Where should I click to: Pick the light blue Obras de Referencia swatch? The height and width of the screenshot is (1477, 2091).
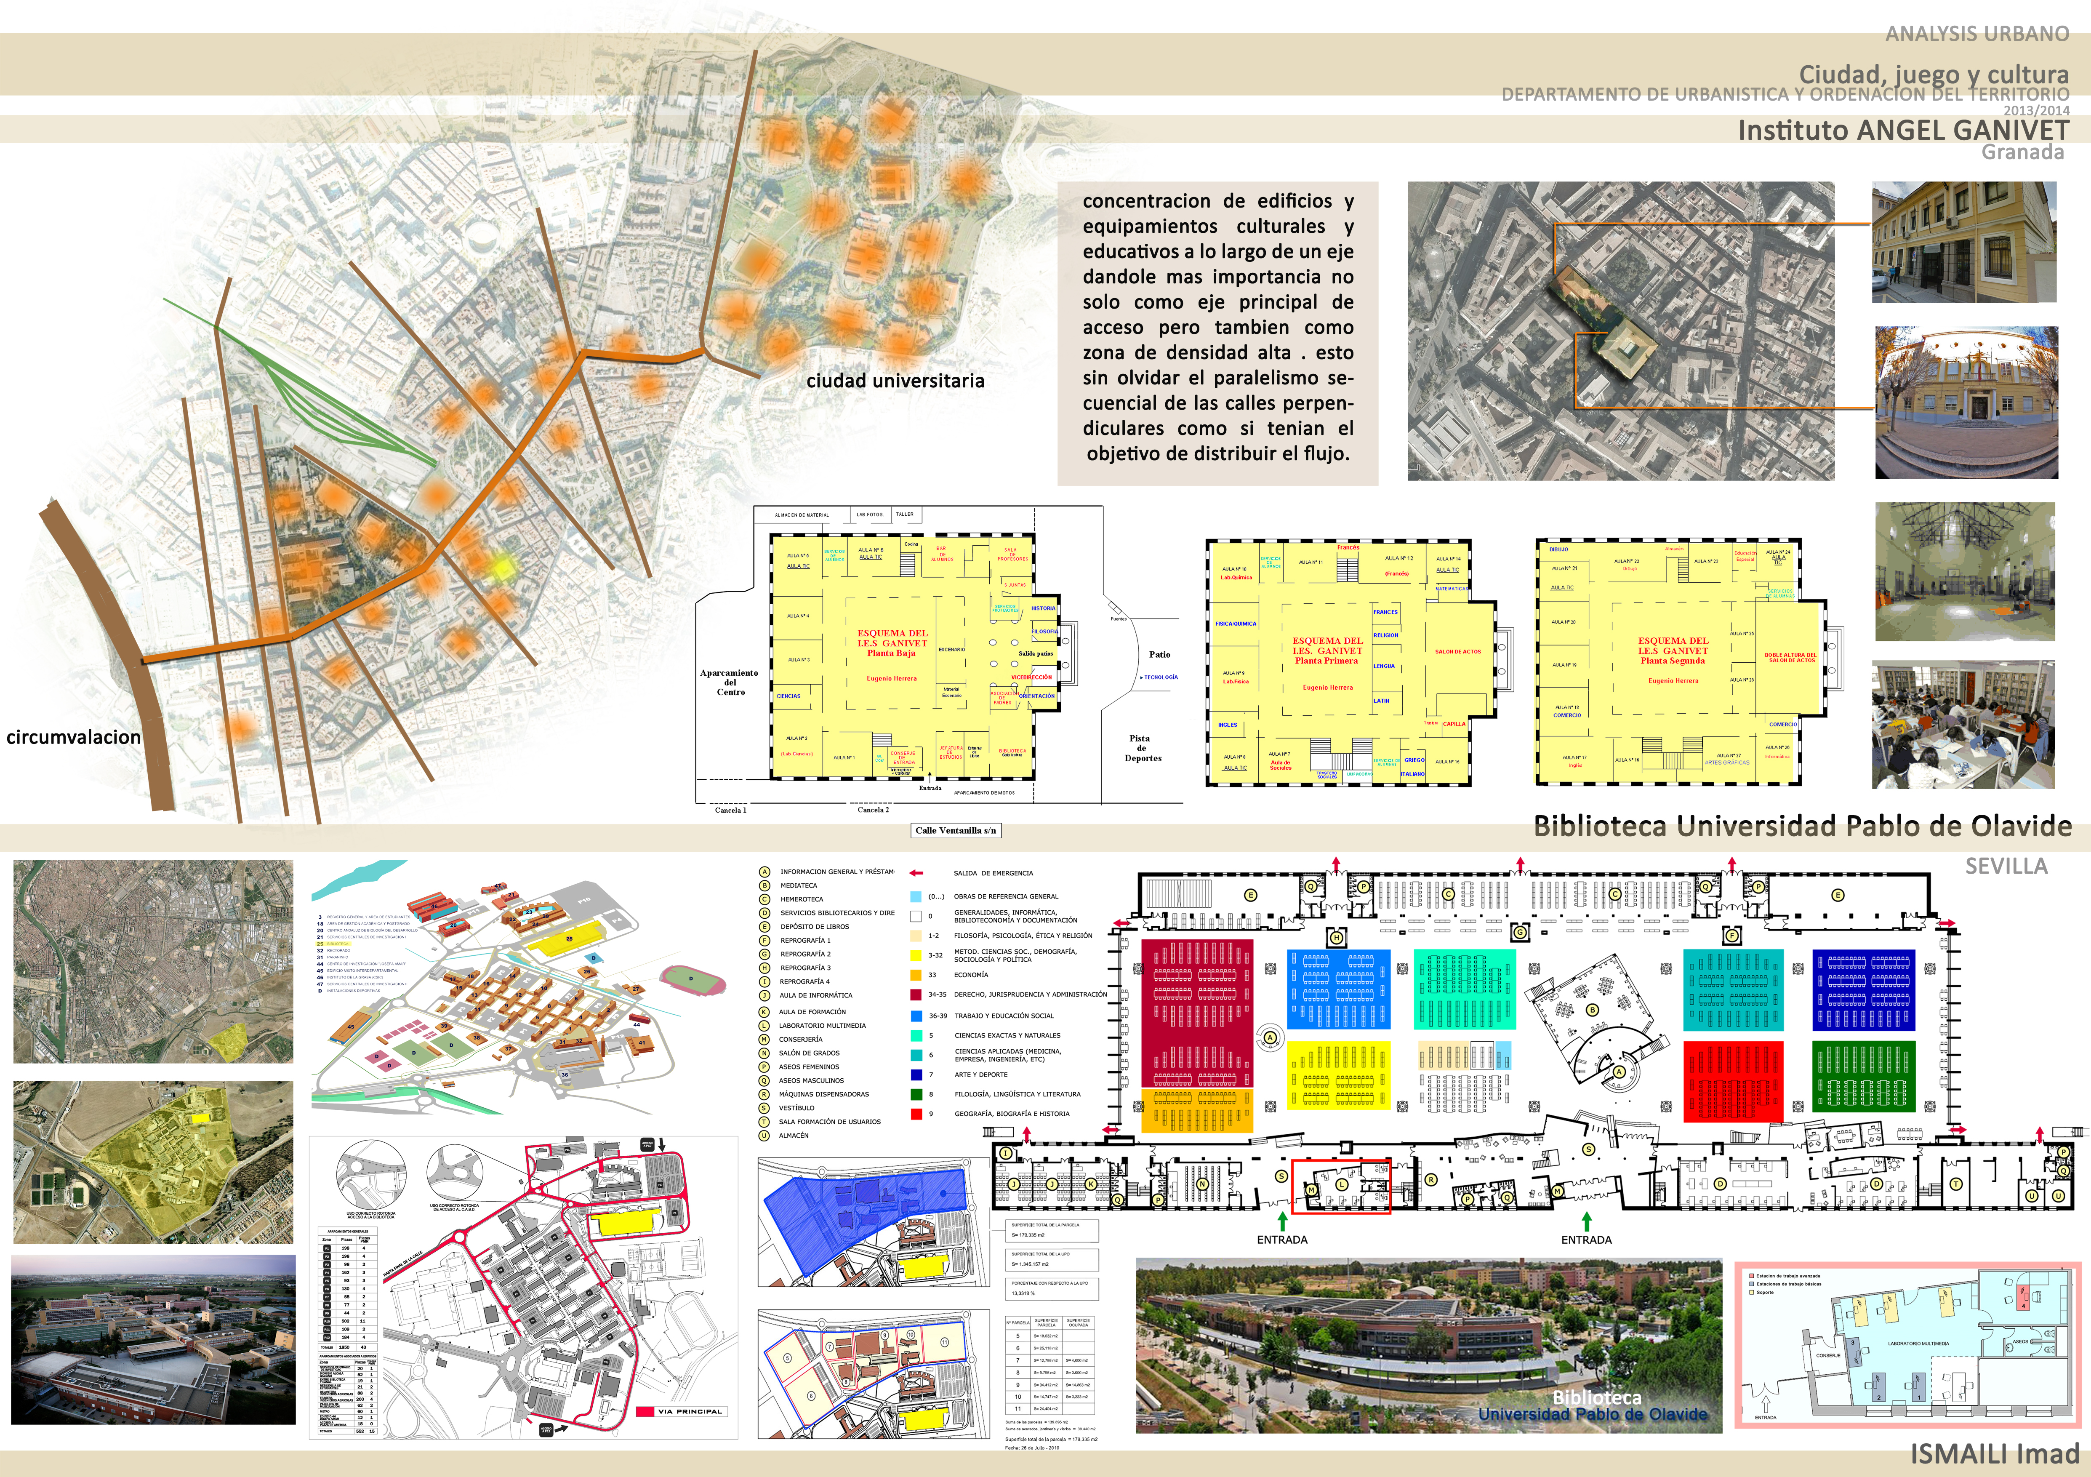[x=916, y=897]
